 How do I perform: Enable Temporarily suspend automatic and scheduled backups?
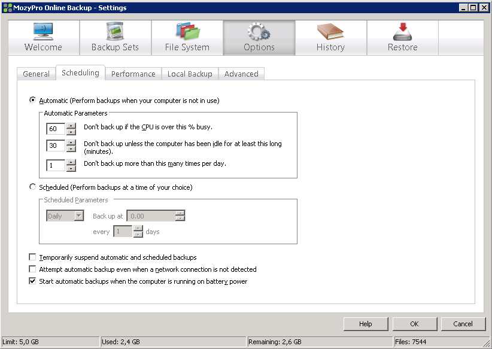[x=32, y=257]
